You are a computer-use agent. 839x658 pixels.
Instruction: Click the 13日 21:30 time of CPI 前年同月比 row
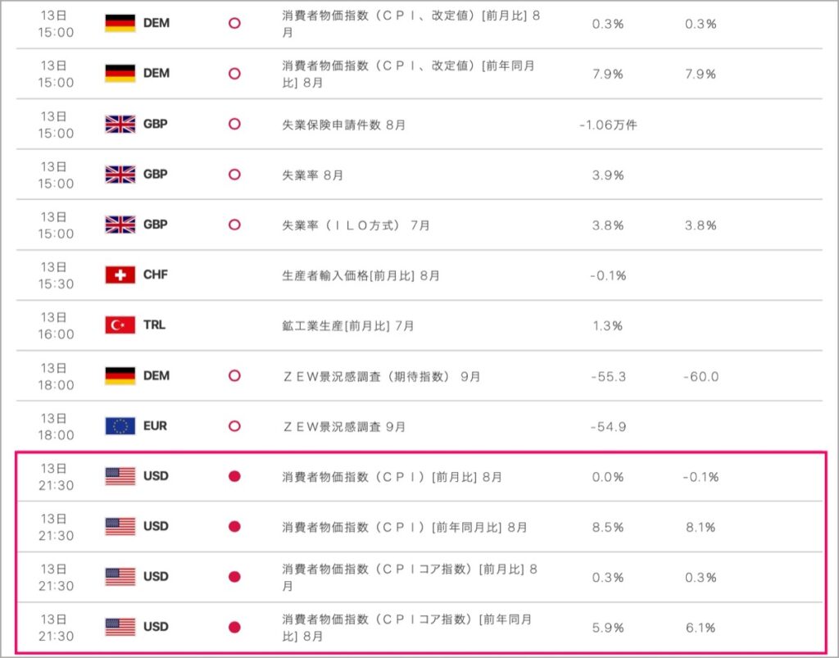coord(56,527)
